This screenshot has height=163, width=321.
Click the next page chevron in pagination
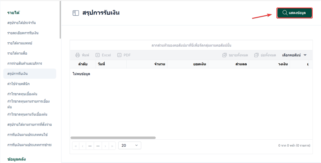pyautogui.click(x=105, y=146)
